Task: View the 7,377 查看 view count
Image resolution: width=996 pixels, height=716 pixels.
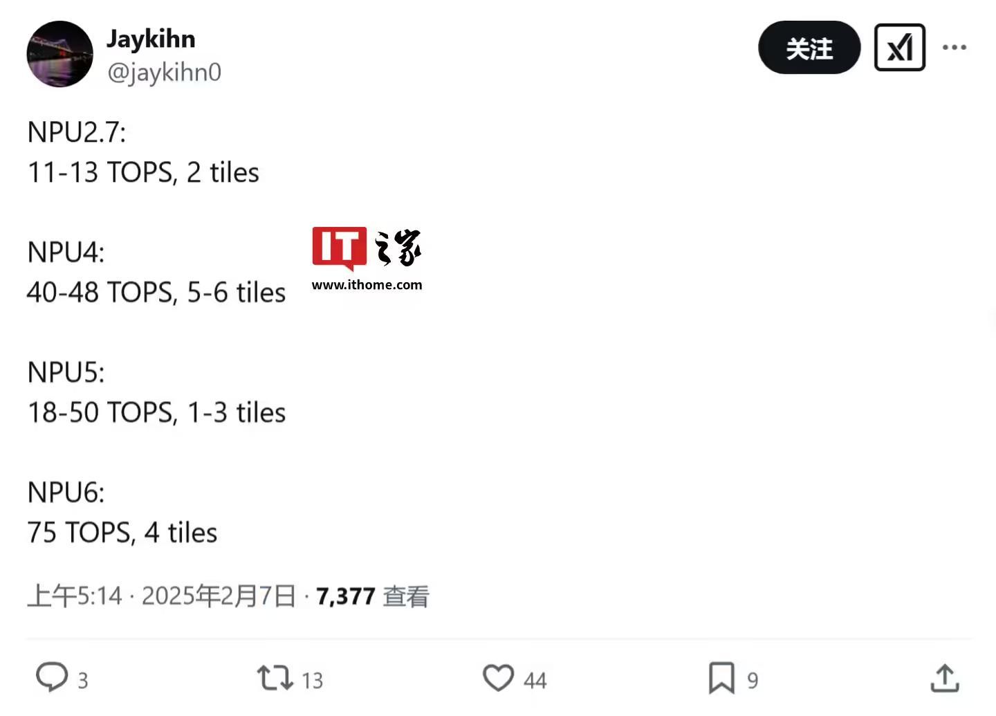Action: click(x=372, y=596)
